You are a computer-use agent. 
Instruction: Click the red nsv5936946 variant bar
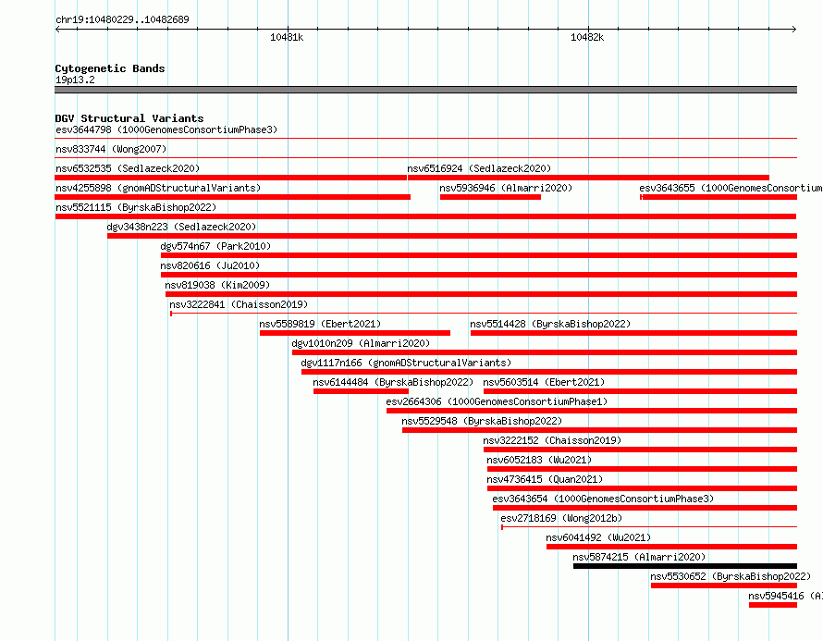click(x=490, y=197)
